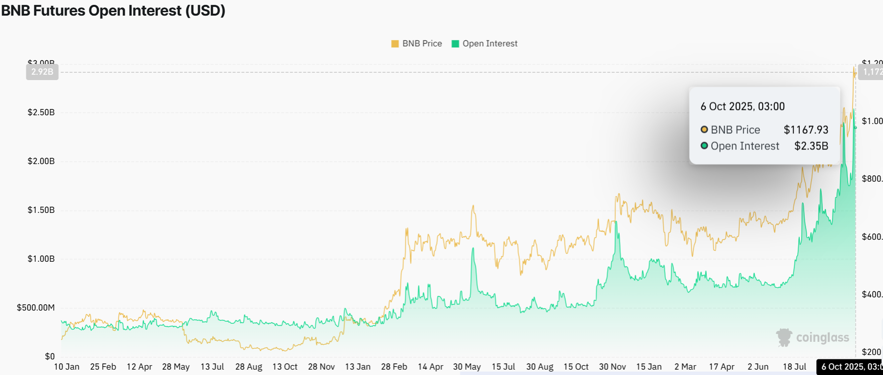Click the tooltip date 6 Oct 2025, 03:00

coord(743,106)
